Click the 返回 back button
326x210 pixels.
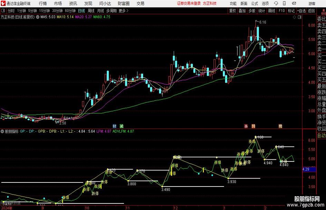(x=311, y=11)
